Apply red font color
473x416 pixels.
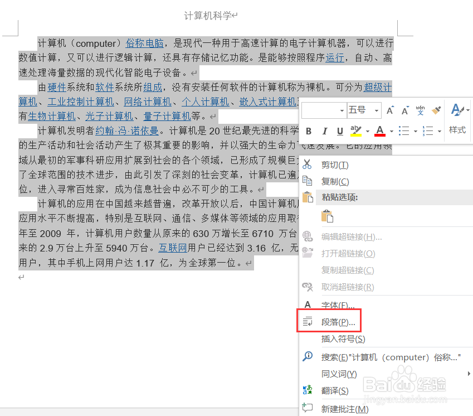click(380, 131)
